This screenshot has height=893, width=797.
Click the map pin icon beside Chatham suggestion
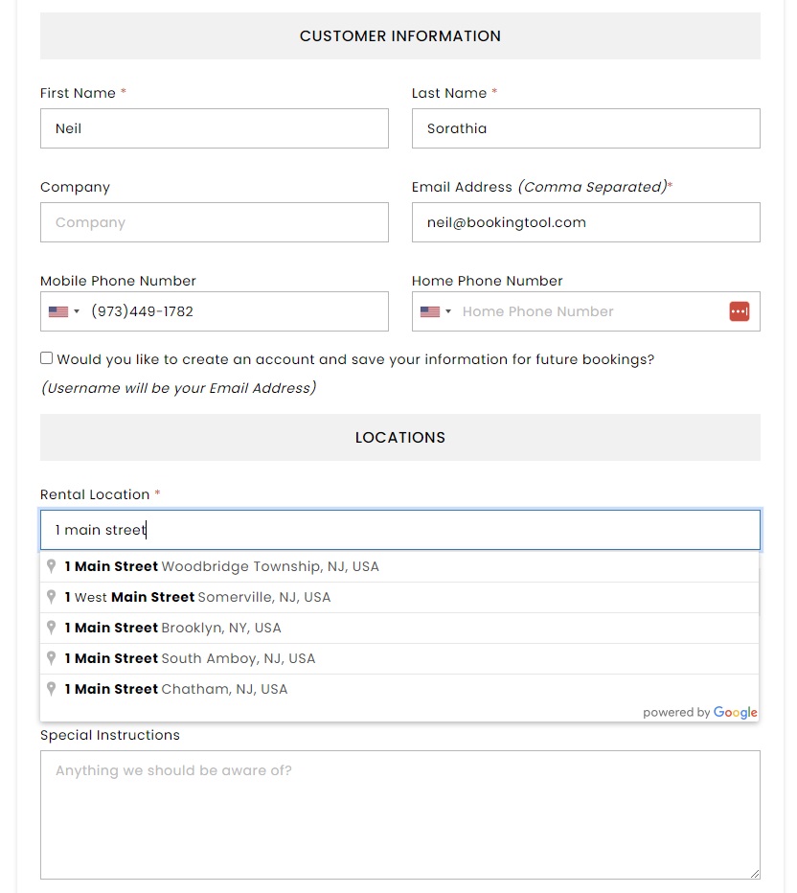[51, 689]
